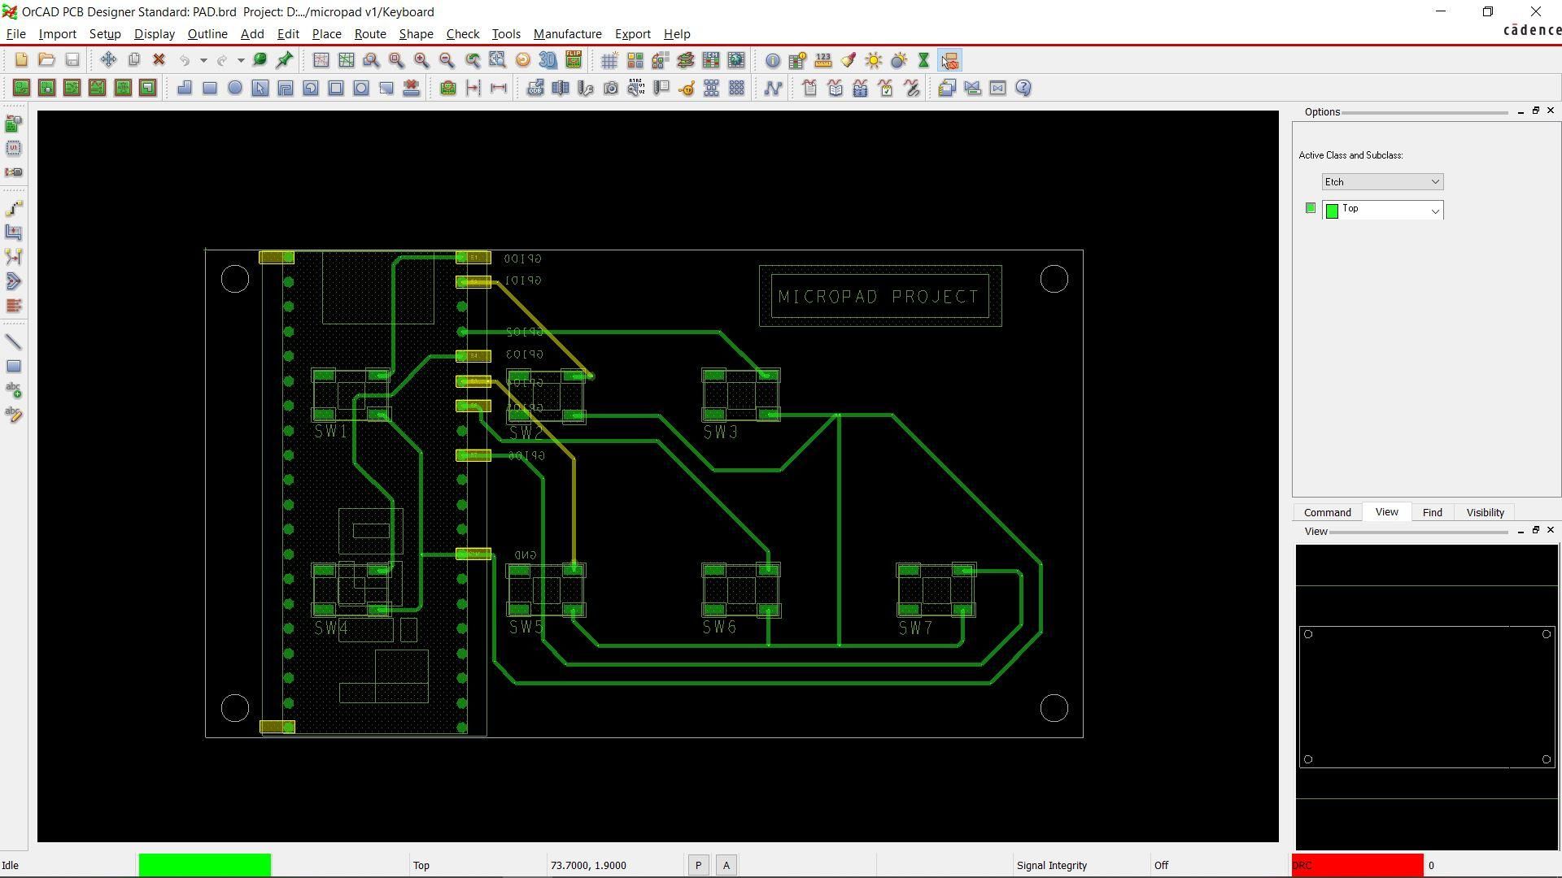This screenshot has height=878, width=1562.
Task: Select the Measure ruler tool
Action: tap(822, 60)
